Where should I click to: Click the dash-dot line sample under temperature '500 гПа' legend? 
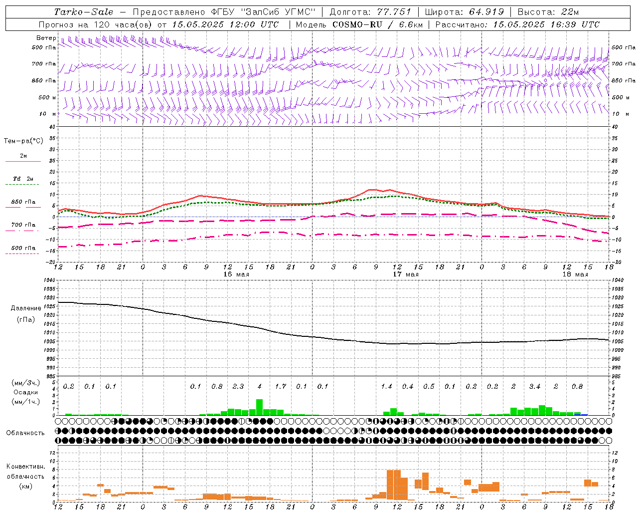click(x=22, y=254)
